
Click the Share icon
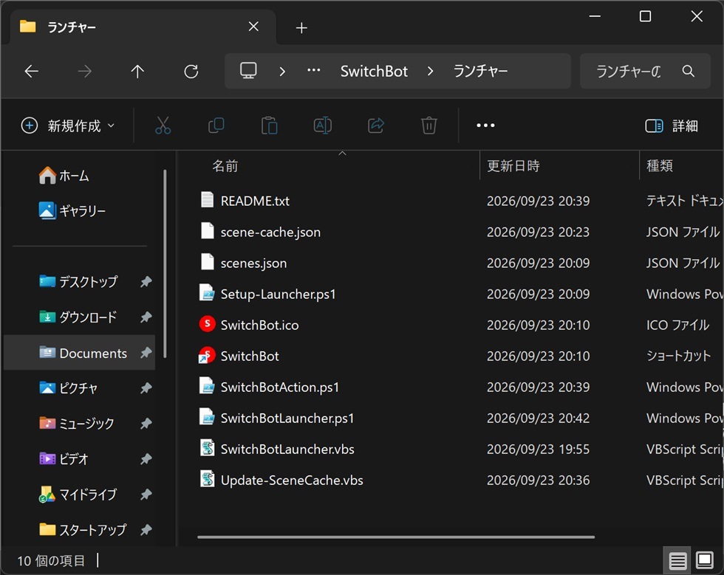pos(376,125)
